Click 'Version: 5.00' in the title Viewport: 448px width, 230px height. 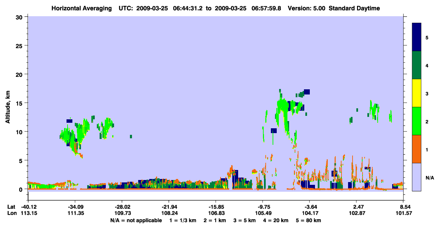click(x=307, y=8)
